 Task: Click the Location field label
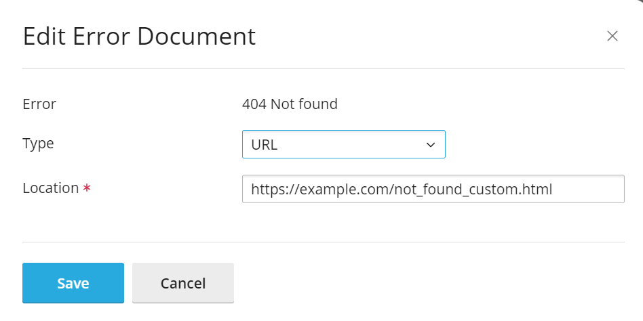(x=51, y=188)
